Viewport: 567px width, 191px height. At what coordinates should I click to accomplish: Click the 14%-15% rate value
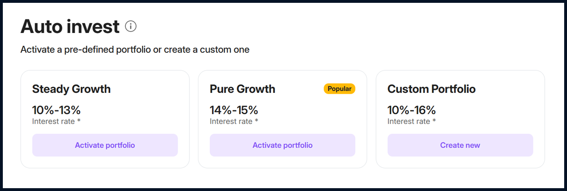(234, 110)
